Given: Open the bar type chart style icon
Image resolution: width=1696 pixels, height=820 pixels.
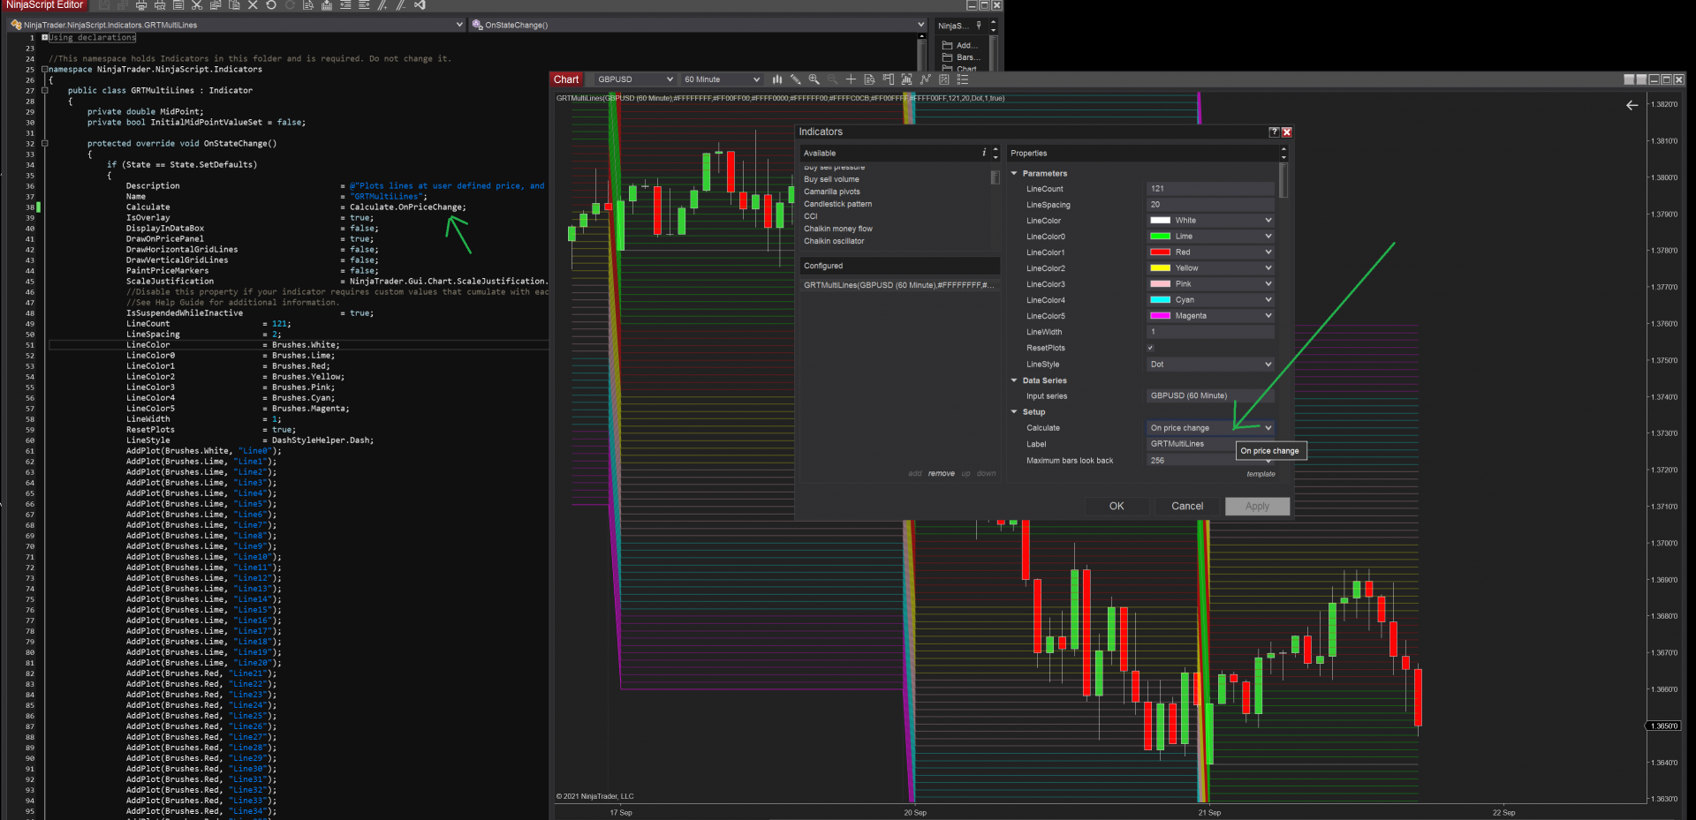Looking at the screenshot, I should click(777, 79).
